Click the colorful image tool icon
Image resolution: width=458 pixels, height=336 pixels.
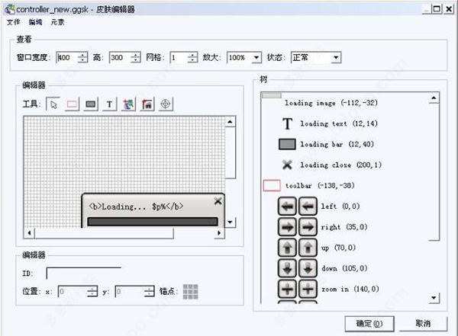pyautogui.click(x=128, y=104)
